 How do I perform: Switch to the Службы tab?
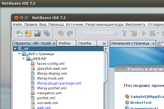[x=86, y=43]
